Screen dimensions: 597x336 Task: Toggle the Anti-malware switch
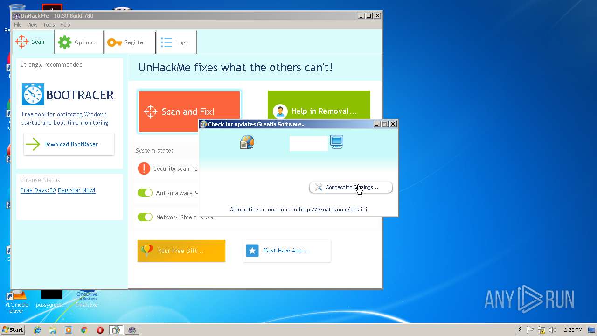pos(145,193)
